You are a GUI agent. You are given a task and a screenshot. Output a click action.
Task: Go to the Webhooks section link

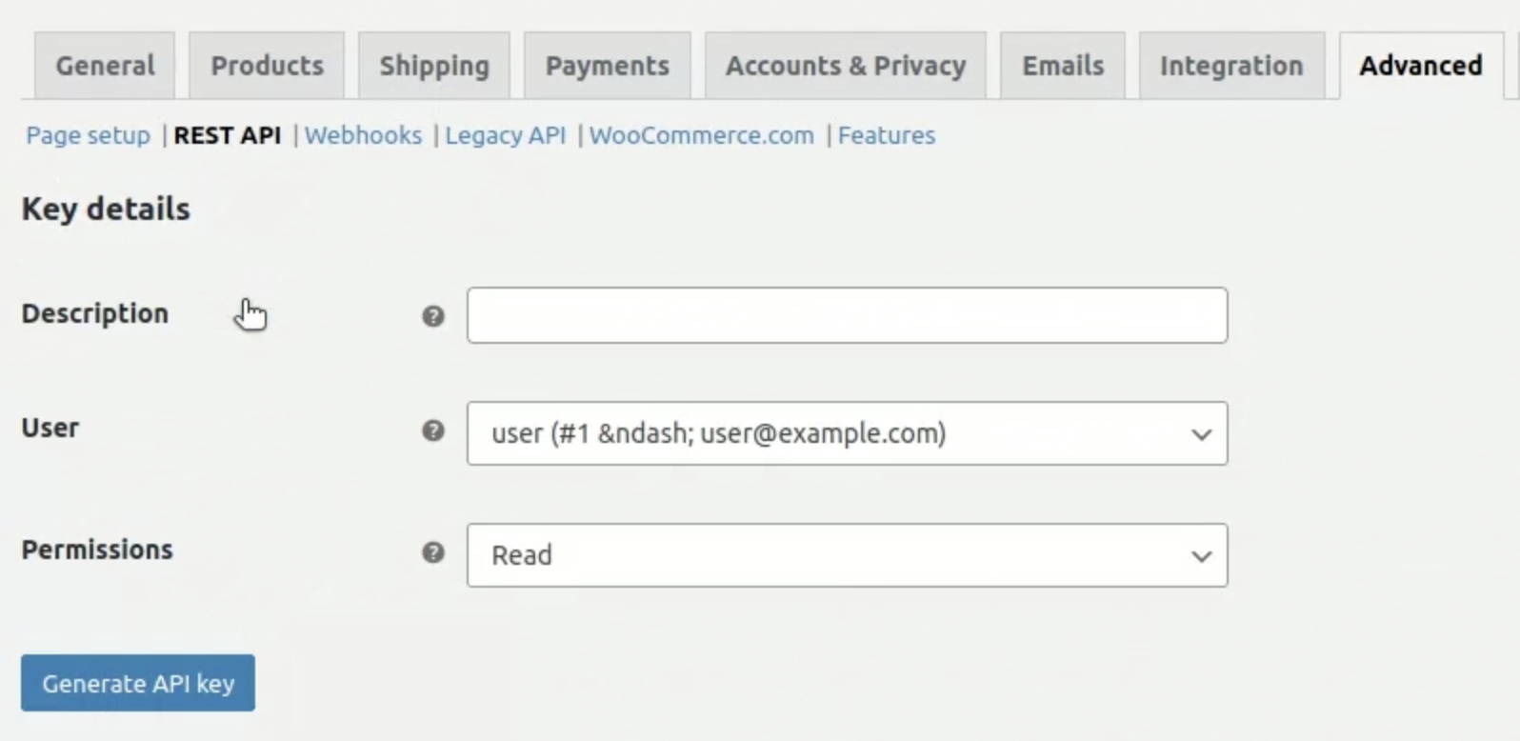click(x=363, y=135)
